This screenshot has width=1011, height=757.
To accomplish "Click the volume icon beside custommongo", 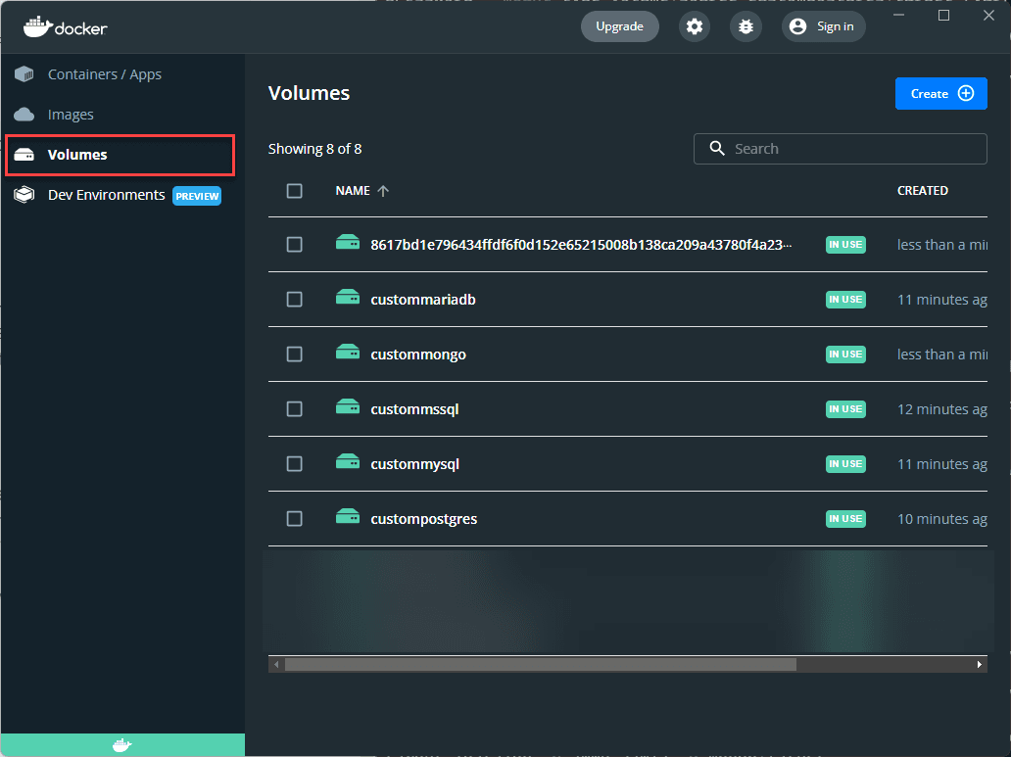I will [348, 353].
